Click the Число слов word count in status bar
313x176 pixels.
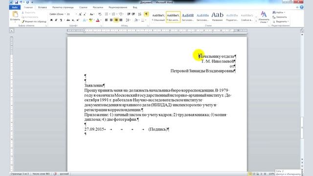(x=41, y=174)
